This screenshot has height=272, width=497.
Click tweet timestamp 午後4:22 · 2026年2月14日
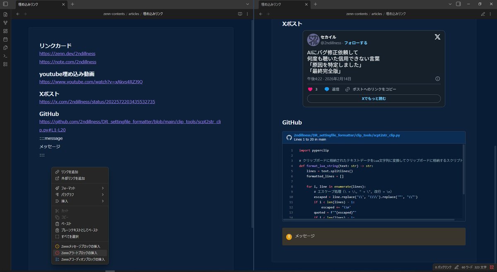click(329, 79)
